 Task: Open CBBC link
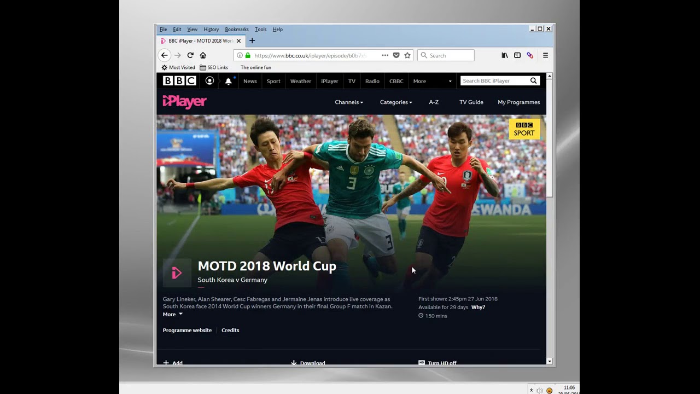point(396,81)
